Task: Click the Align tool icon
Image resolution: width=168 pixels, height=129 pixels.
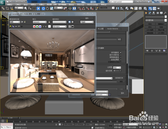Action: [x=122, y=8]
